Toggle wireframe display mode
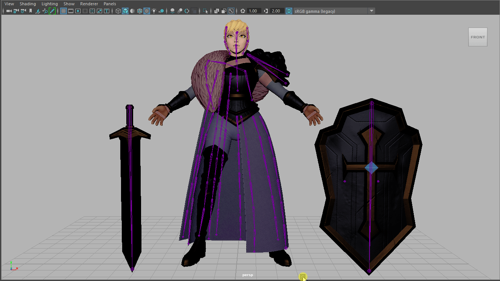Image resolution: width=500 pixels, height=281 pixels. click(x=118, y=11)
